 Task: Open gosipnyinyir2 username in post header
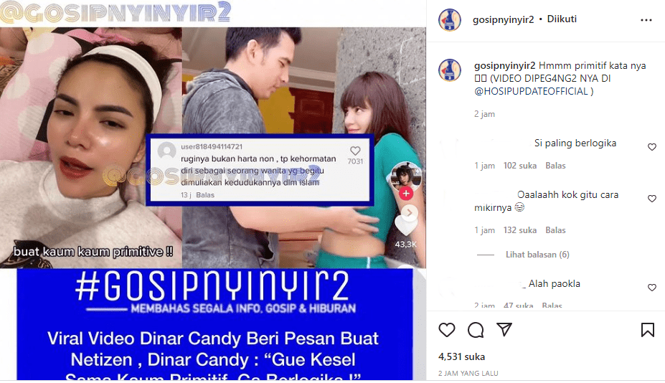[503, 19]
